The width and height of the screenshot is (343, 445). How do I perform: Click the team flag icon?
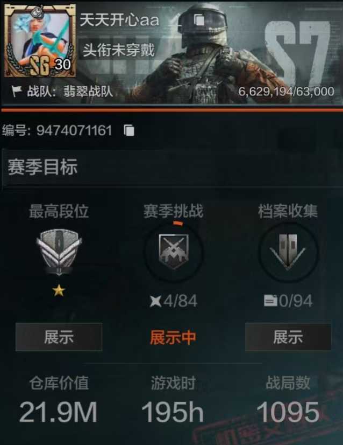tap(17, 92)
